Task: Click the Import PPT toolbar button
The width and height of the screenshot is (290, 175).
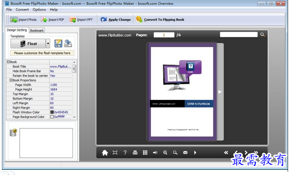Action: click(x=81, y=19)
